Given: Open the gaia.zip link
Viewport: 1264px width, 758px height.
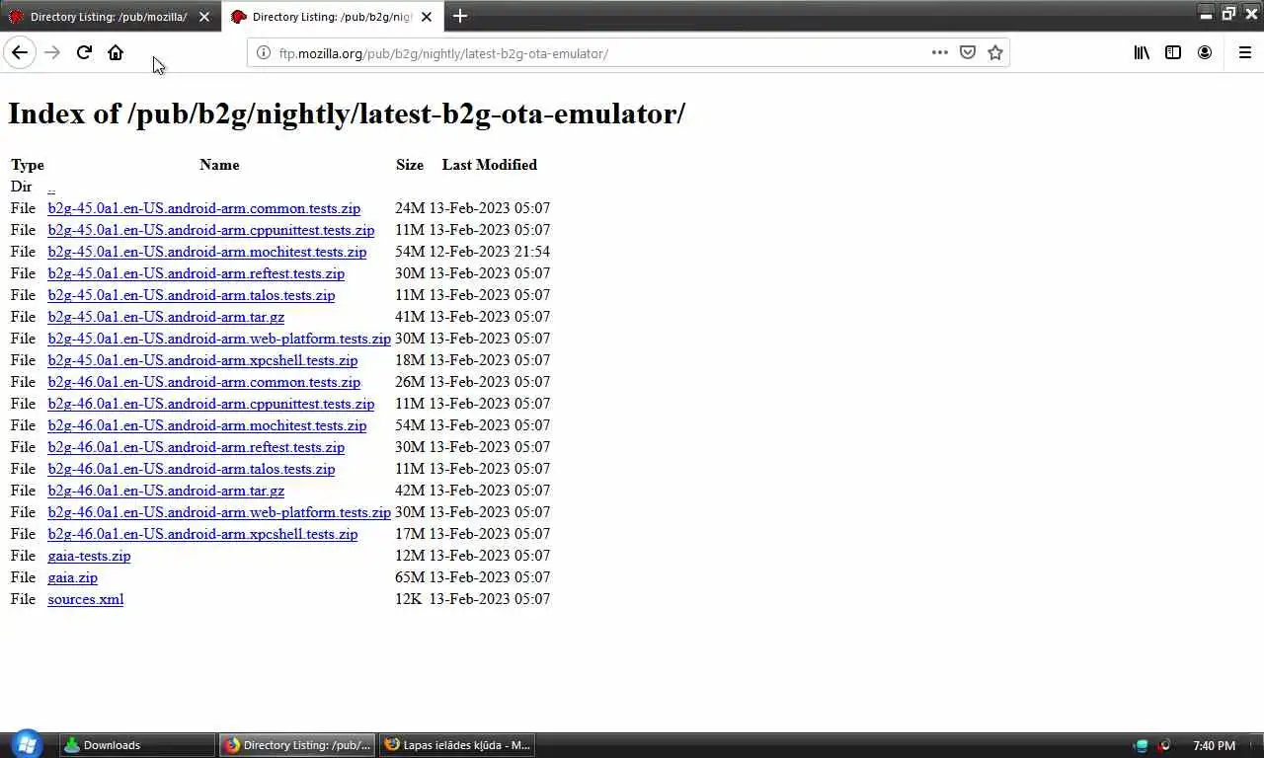Looking at the screenshot, I should 72,577.
